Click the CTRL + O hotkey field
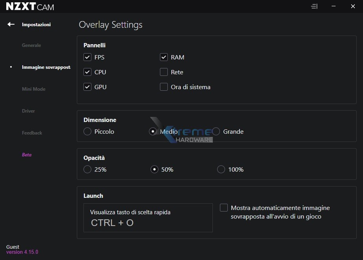The image size is (363, 260). coord(148,218)
